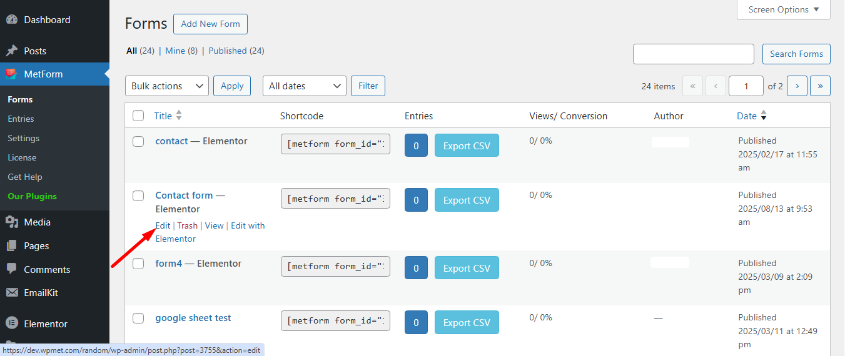The height and width of the screenshot is (356, 845).
Task: Click the EmailKit envelope icon
Action: [x=11, y=292]
